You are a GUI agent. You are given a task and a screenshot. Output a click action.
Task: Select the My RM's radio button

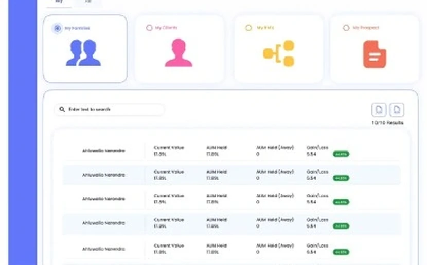click(248, 28)
